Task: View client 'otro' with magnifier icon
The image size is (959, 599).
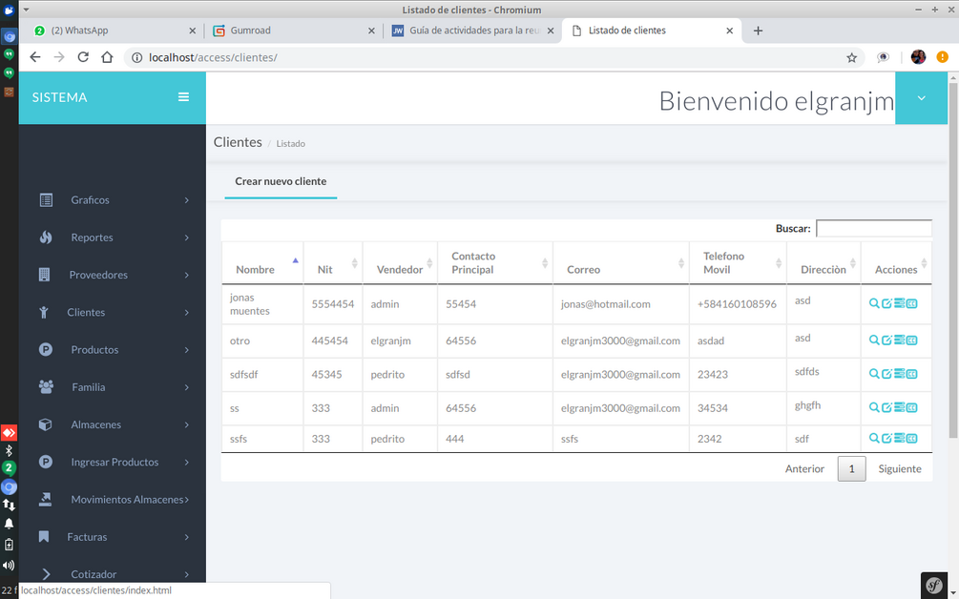Action: pos(874,340)
